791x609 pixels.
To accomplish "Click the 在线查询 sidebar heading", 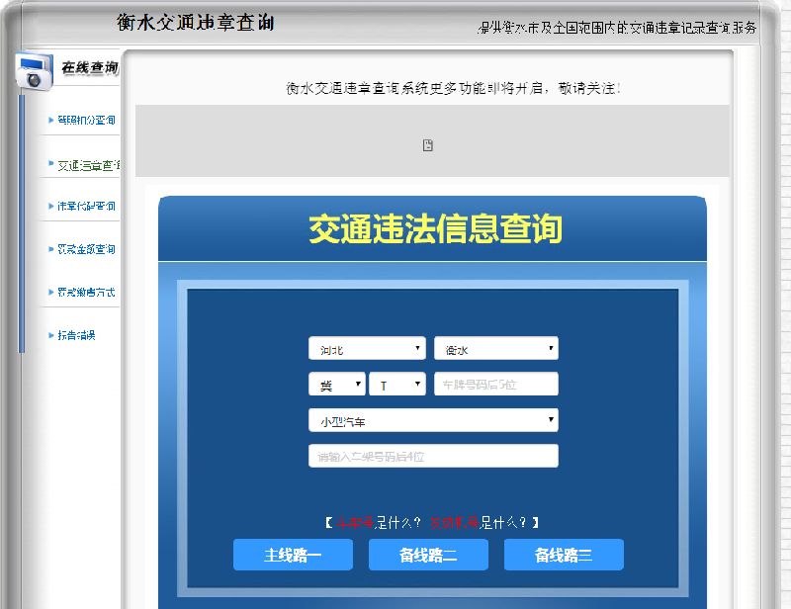I will pyautogui.click(x=90, y=67).
